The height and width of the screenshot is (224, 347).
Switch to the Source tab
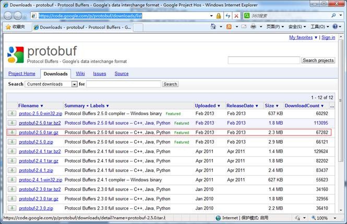tap(122, 73)
